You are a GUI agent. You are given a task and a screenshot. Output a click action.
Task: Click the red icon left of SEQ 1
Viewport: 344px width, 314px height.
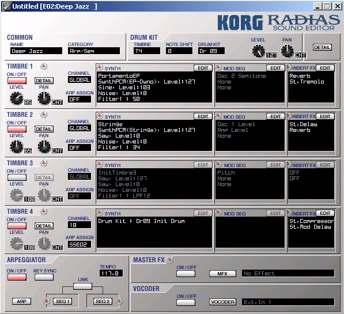click(x=47, y=301)
